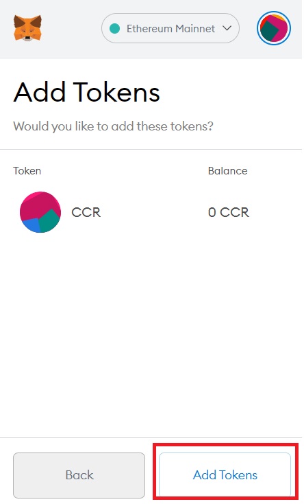Click the CCR token identicon

tap(40, 212)
